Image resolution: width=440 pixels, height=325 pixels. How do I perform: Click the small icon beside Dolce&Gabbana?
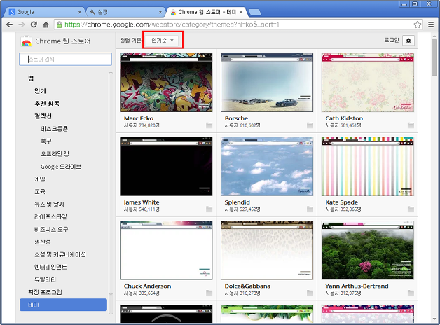pyautogui.click(x=310, y=293)
